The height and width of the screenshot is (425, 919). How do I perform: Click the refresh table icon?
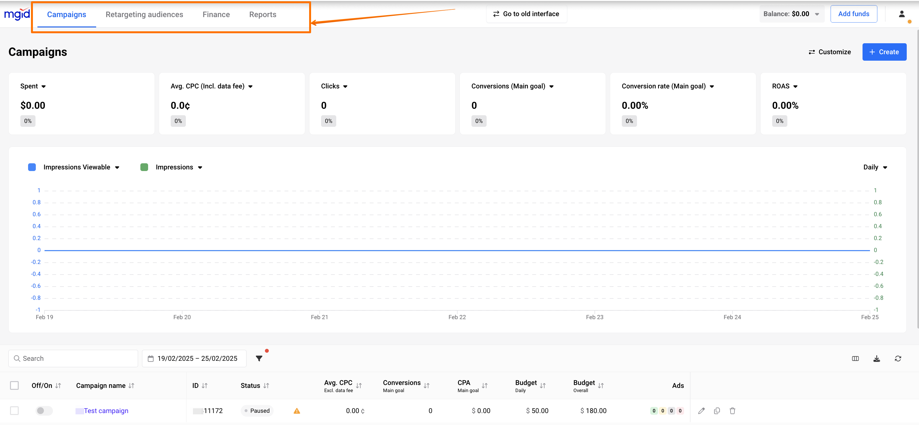898,358
